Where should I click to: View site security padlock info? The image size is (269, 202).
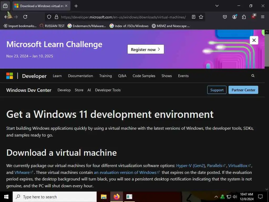56,17
